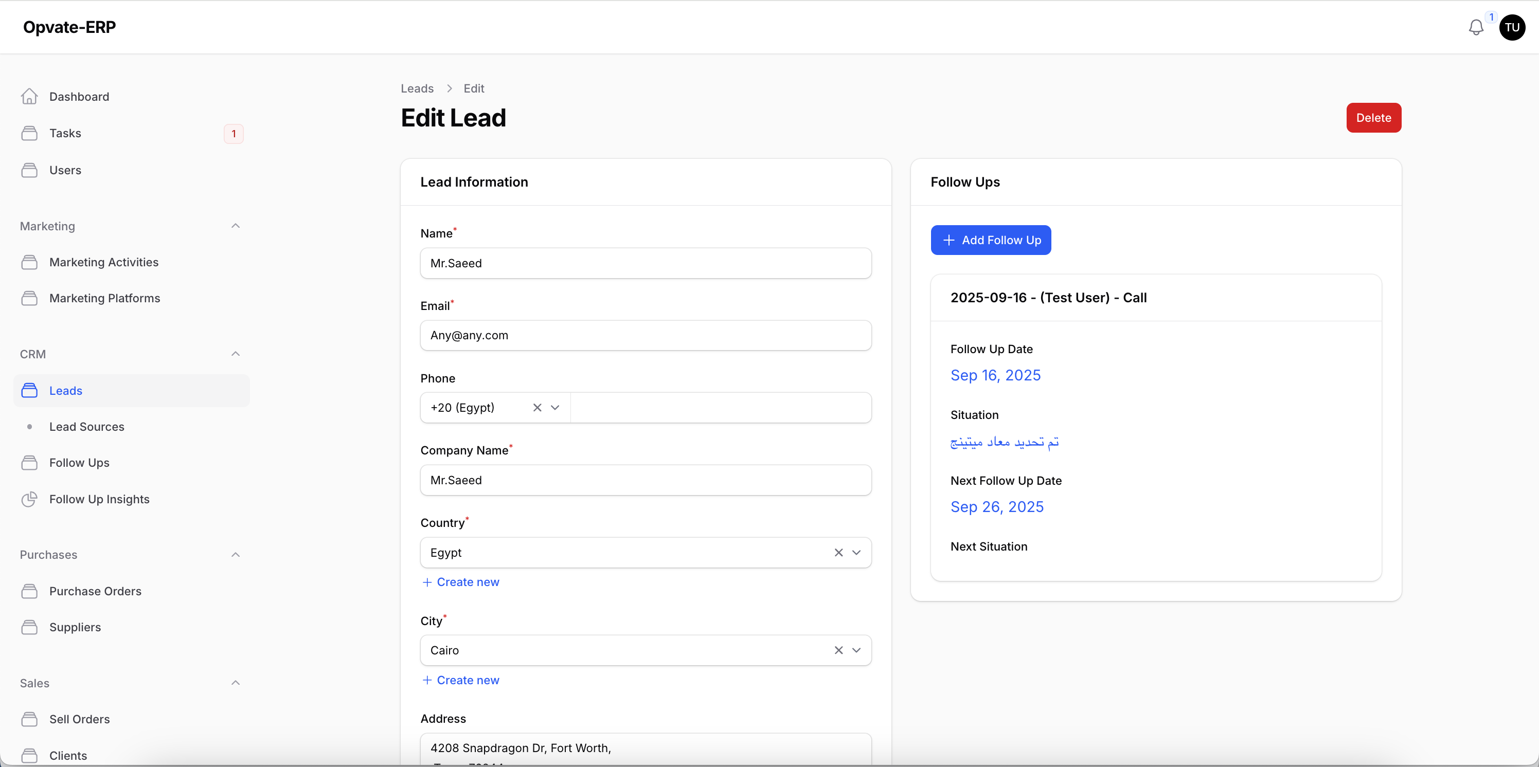Click the notification bell icon
The height and width of the screenshot is (767, 1539).
pyautogui.click(x=1476, y=27)
